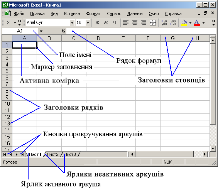
Task: Open the Arial Cyr font dropdown
Action: 72,23
